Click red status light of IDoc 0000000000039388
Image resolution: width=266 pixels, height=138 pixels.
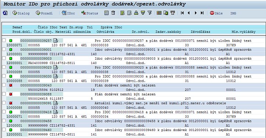(11, 94)
